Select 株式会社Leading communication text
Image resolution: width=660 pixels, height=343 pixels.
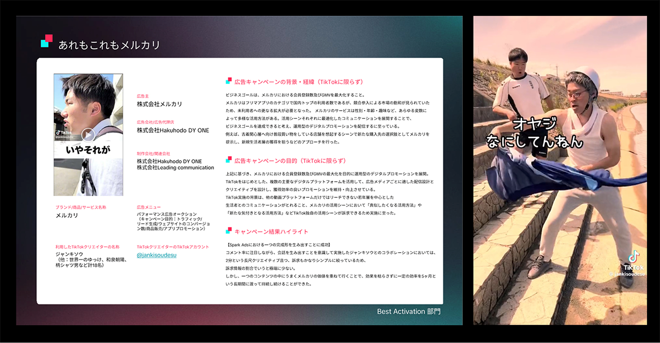pyautogui.click(x=175, y=167)
